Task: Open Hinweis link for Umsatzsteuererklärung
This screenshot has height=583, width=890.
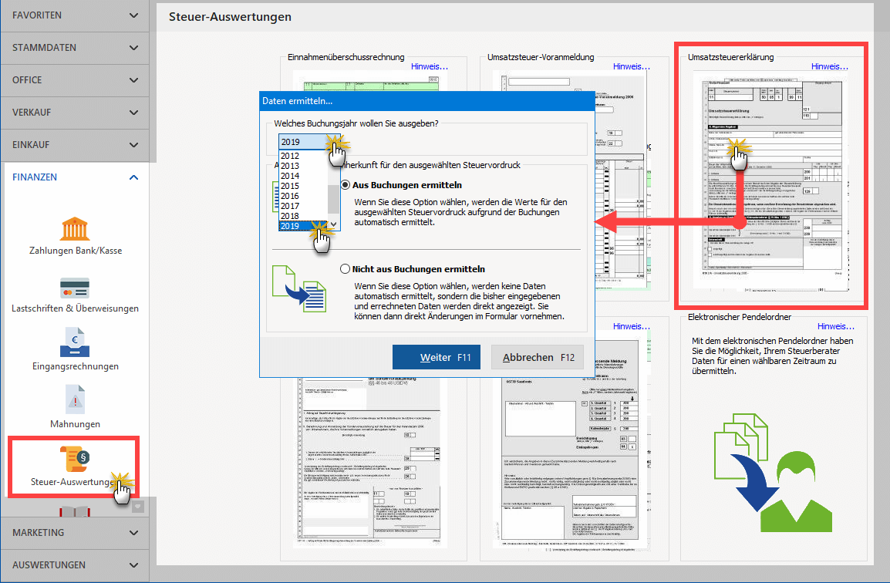Action: [x=829, y=66]
